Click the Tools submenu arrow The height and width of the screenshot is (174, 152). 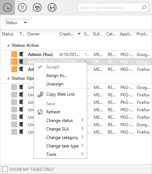[83, 154]
